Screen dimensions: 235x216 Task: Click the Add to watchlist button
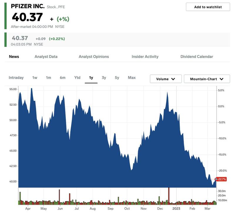[208, 7]
